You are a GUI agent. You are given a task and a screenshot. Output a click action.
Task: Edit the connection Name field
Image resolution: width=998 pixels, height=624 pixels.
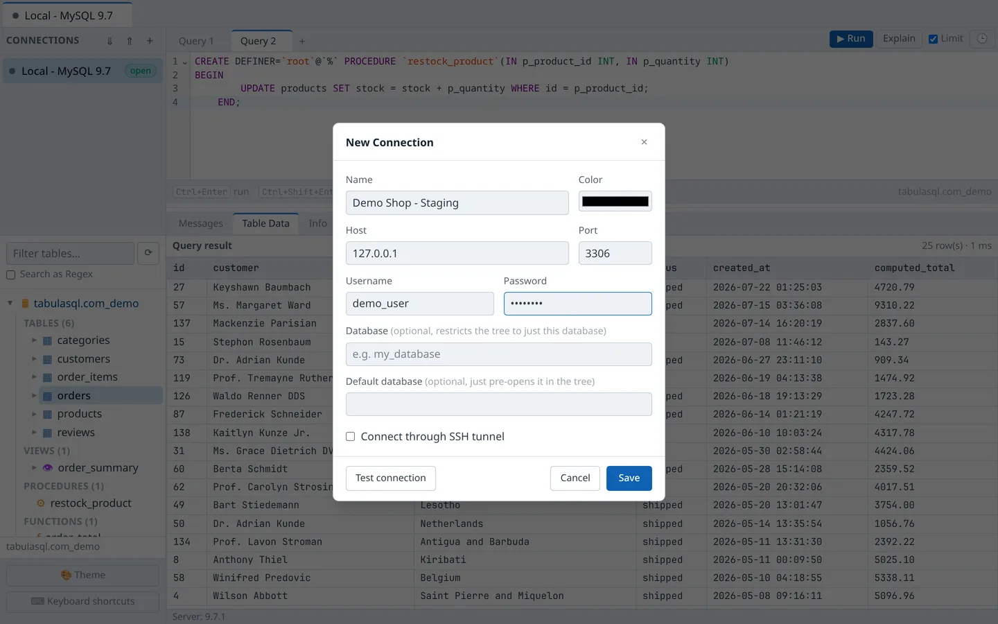point(457,202)
